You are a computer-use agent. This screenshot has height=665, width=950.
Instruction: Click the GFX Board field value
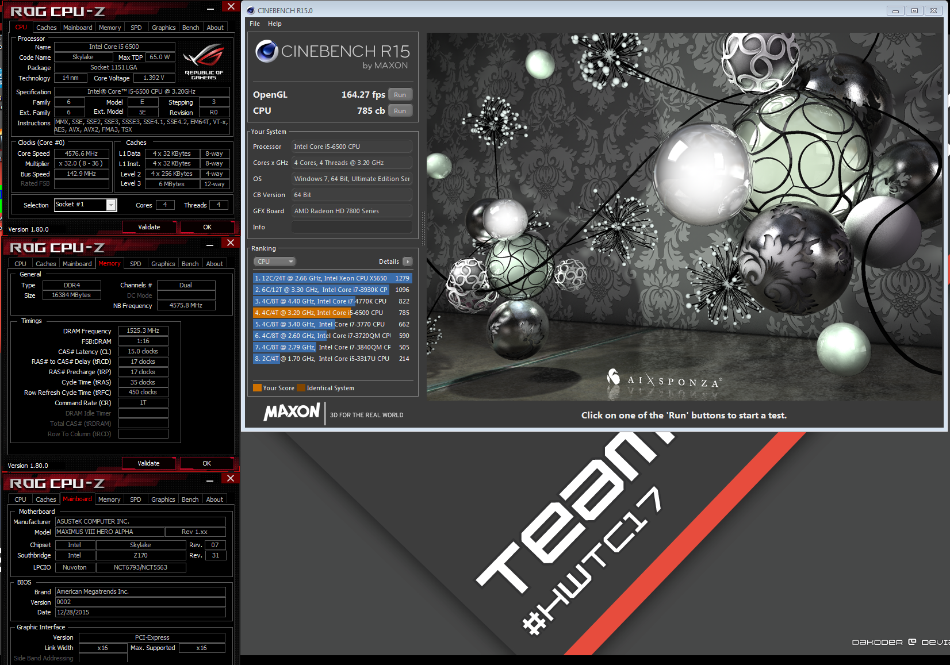(x=352, y=211)
